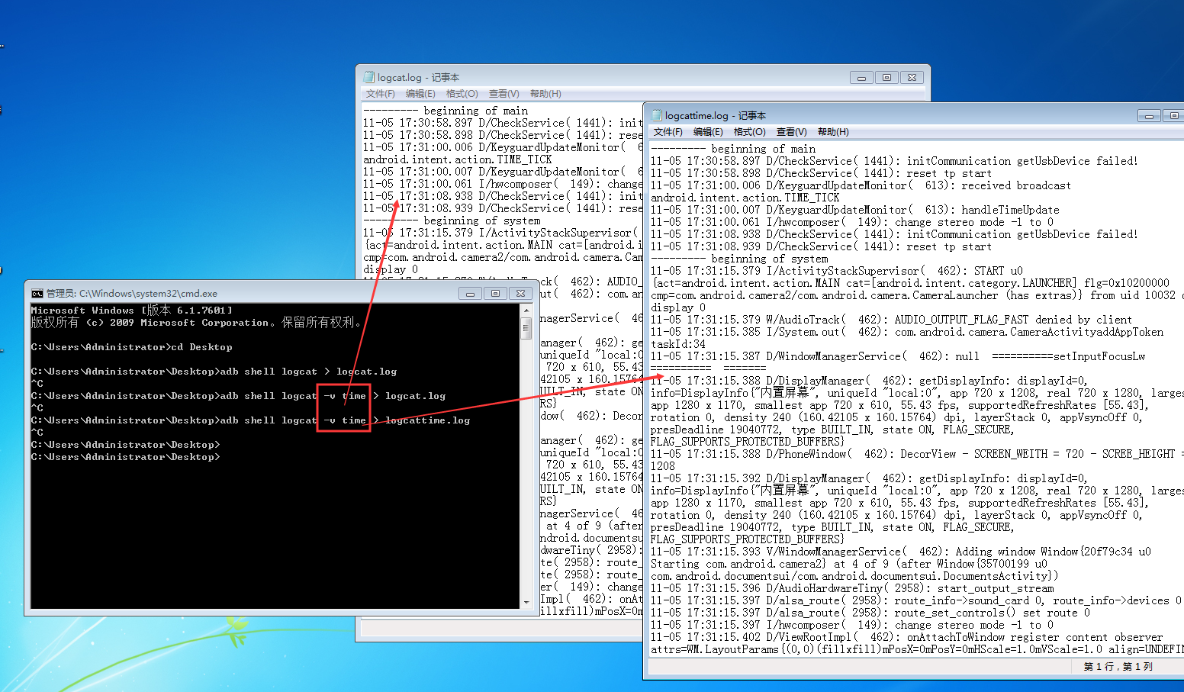The height and width of the screenshot is (692, 1184).
Task: Click the scrollbar up arrow in cmd window
Action: click(526, 310)
